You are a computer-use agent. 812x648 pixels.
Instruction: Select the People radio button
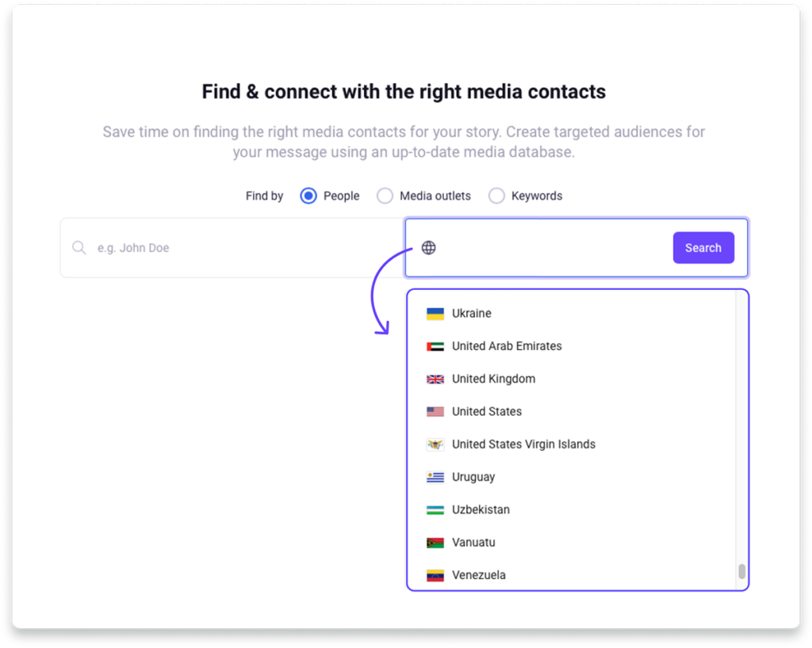coord(308,196)
